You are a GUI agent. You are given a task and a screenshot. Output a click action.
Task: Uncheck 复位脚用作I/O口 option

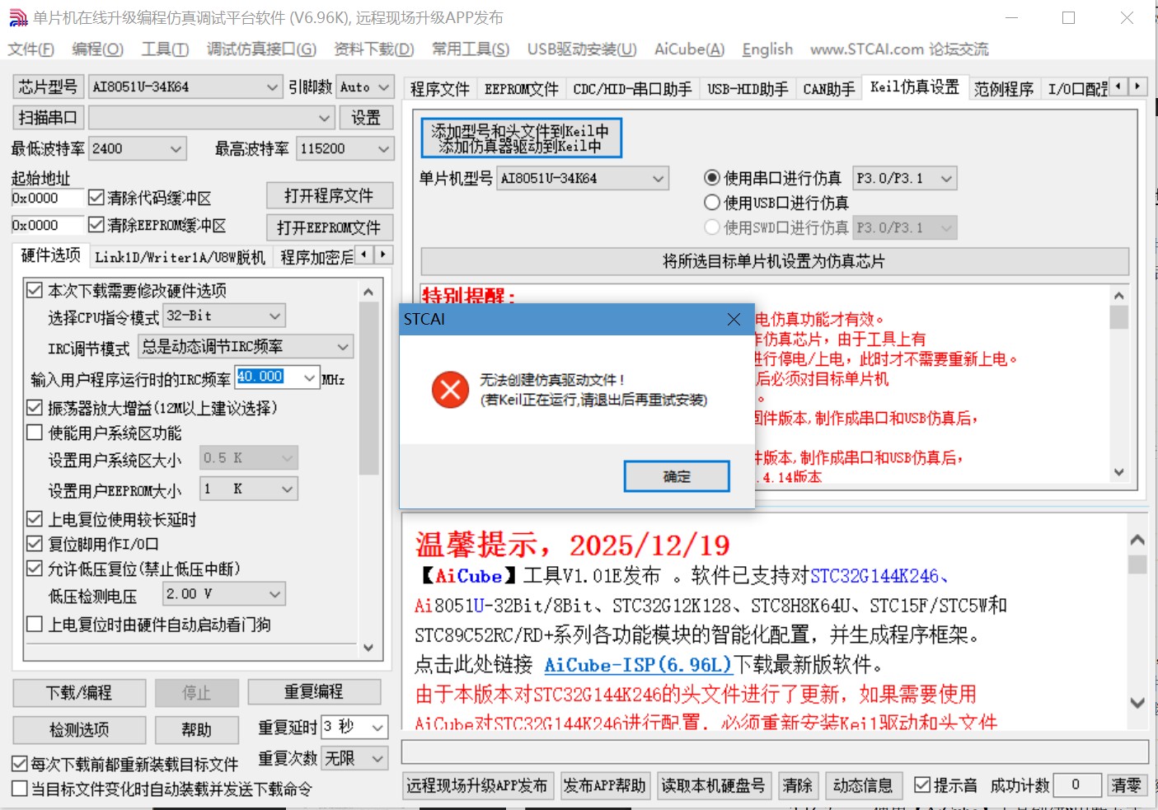34,544
